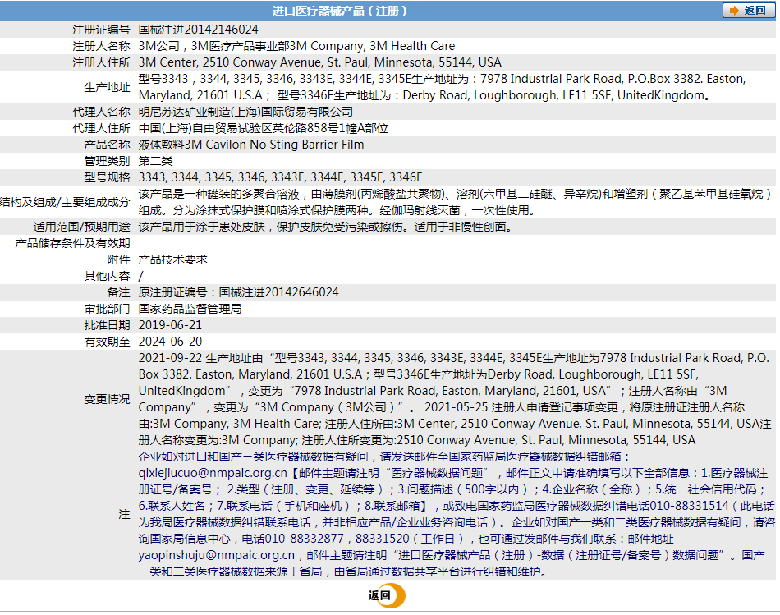This screenshot has width=780, height=615.
Task: Click the 注册人名称 label
Action: pos(101,46)
